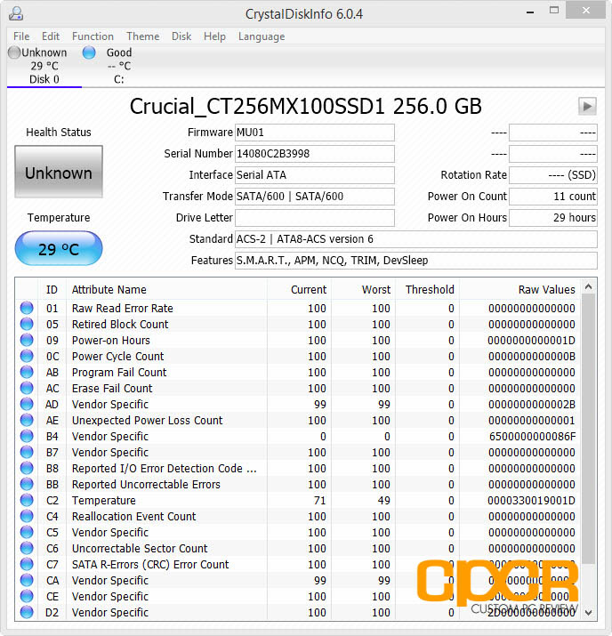Select 'Unexpected Power Loss Count' attribute name
This screenshot has width=612, height=636.
[x=148, y=420]
